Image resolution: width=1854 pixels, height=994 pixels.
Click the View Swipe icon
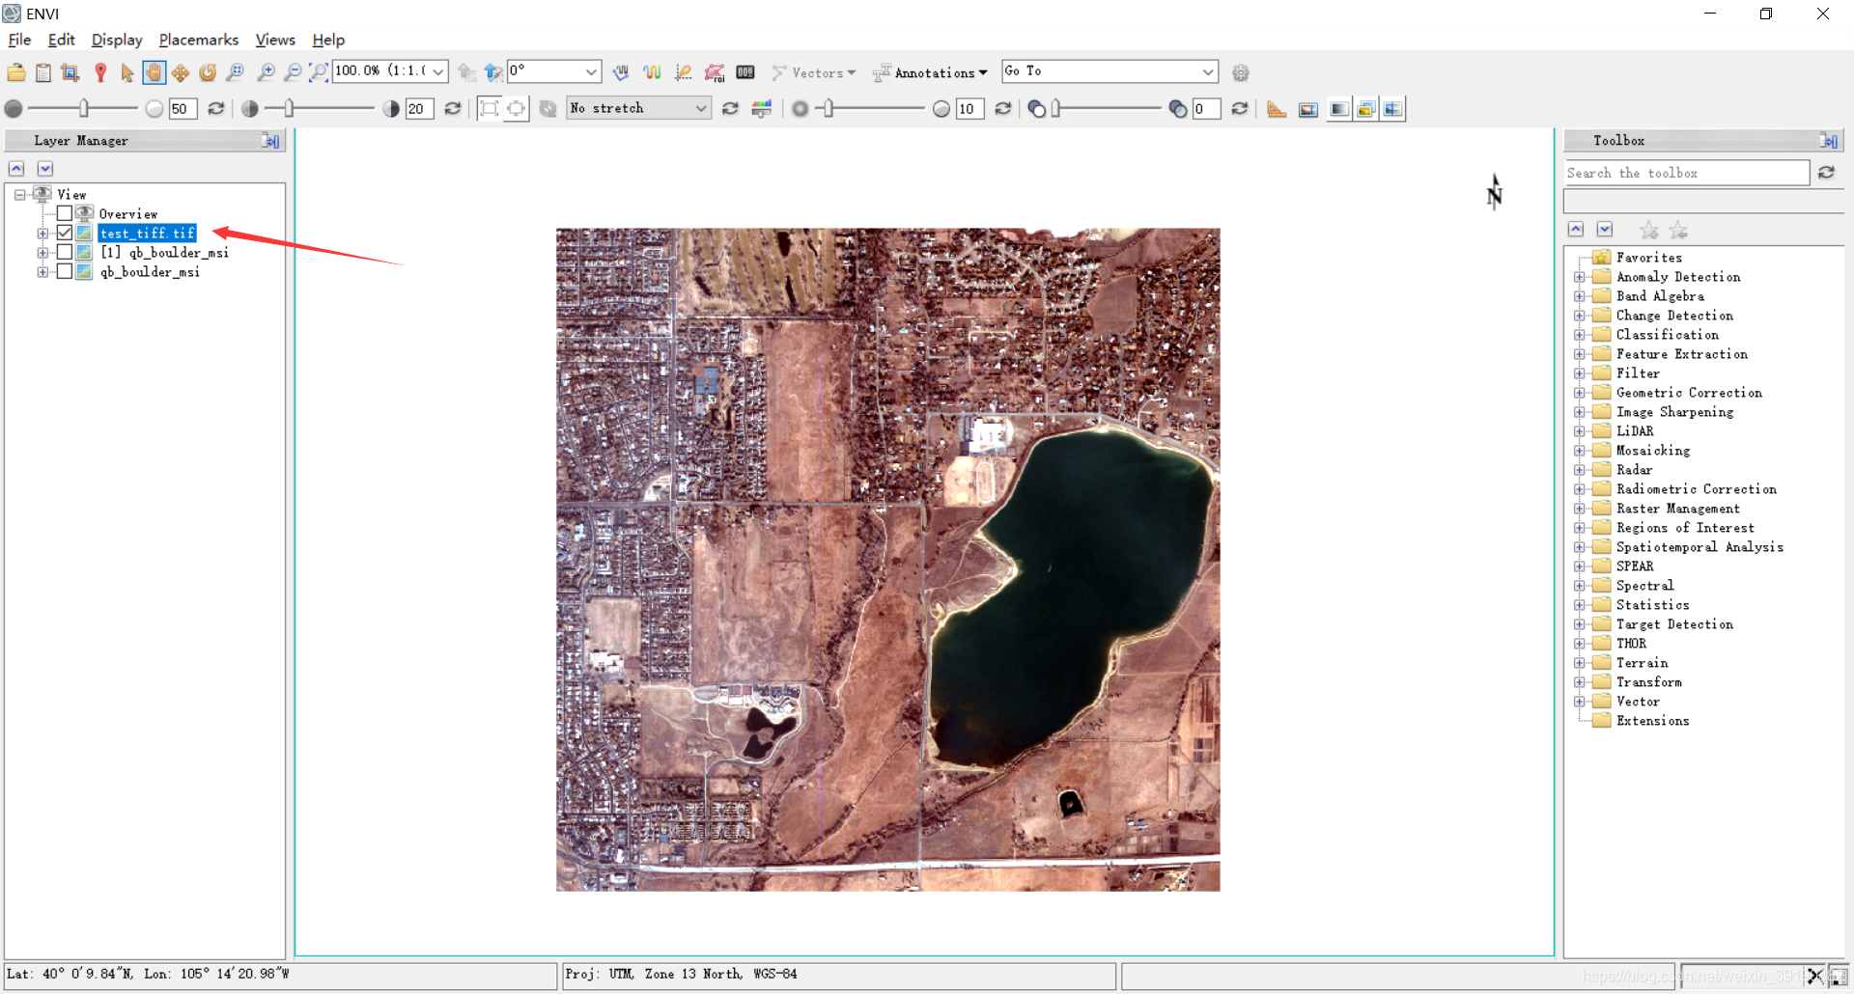1392,109
